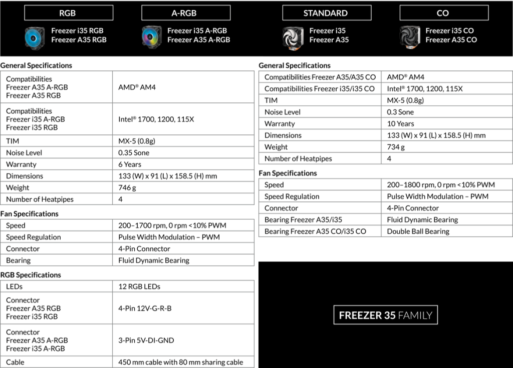This screenshot has height=368, width=513.
Task: Click the right table dimensions value
Action: point(436,135)
